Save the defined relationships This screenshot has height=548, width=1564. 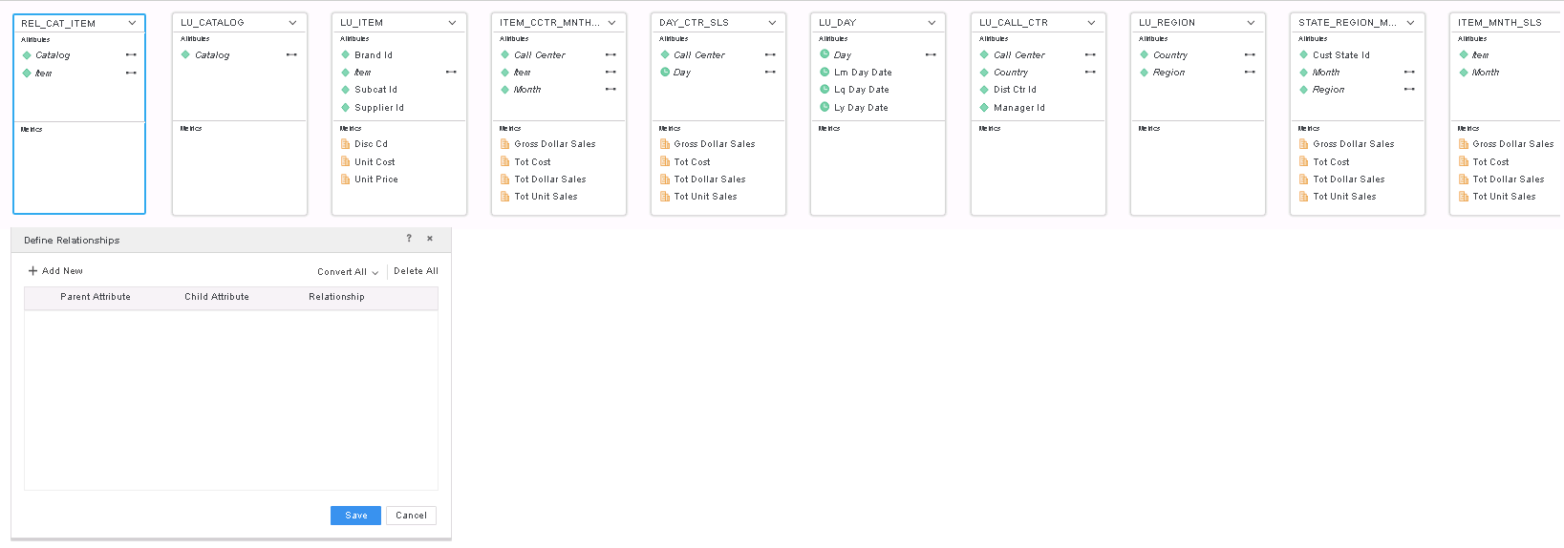coord(355,516)
